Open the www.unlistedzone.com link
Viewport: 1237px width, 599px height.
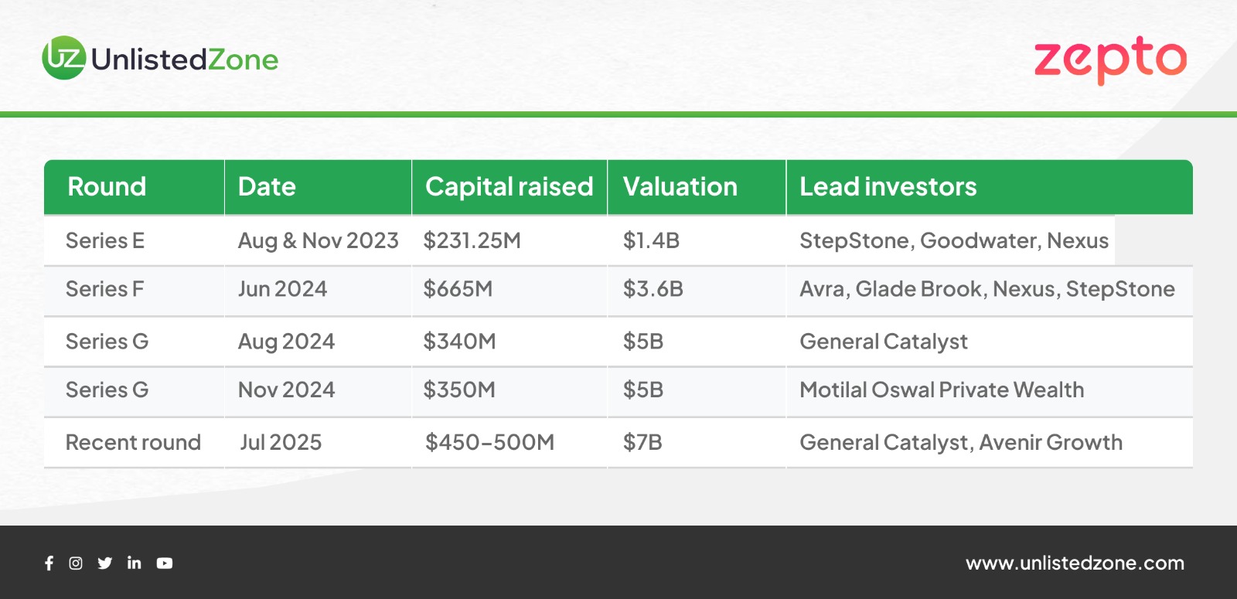1075,563
